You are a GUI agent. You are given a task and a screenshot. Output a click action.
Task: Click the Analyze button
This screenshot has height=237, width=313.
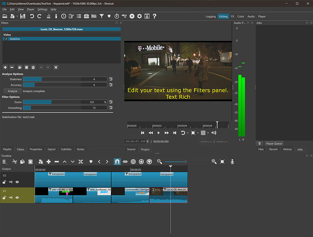tap(13, 91)
